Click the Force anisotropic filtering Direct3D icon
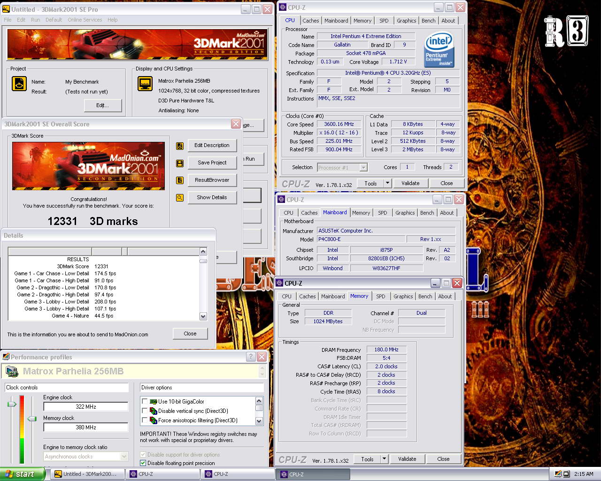 click(153, 420)
